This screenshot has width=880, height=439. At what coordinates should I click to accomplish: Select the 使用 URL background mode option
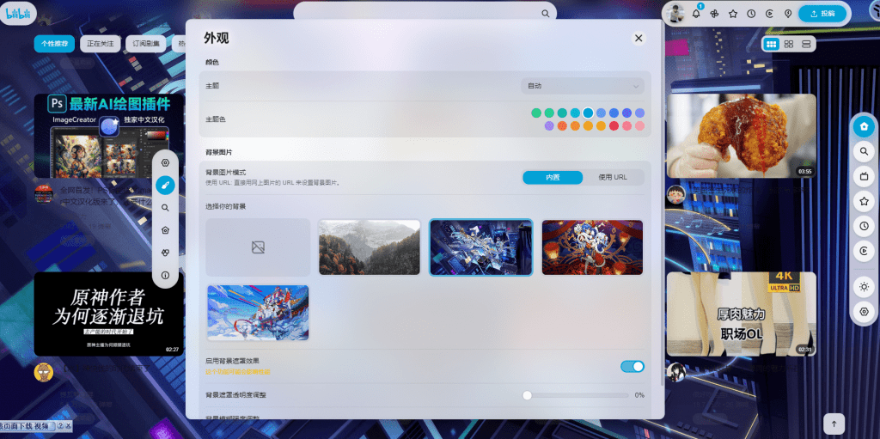[x=613, y=177]
